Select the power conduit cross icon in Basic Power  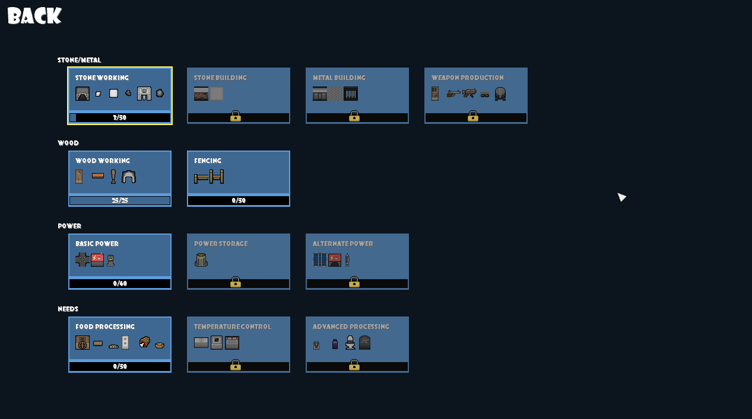(83, 260)
